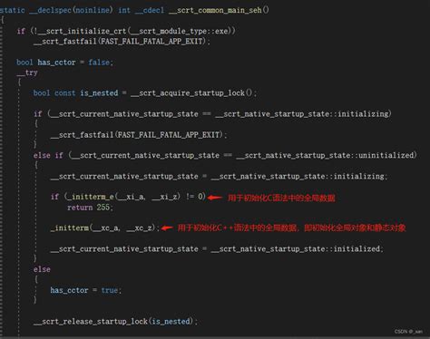Click the __try keyword
430x339 pixels.
click(x=27, y=73)
